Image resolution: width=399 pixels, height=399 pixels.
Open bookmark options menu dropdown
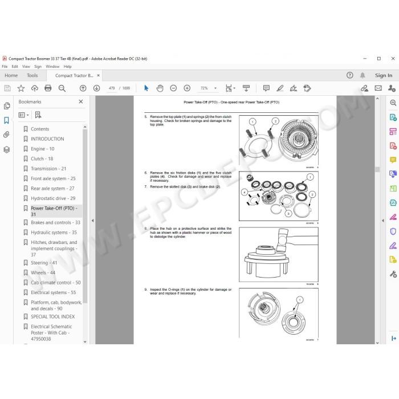[x=24, y=115]
